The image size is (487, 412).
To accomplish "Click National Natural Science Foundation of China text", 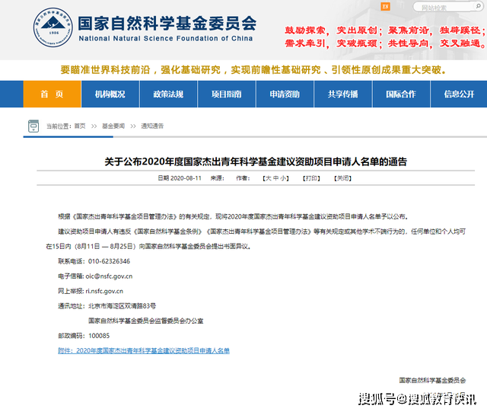I will [166, 39].
